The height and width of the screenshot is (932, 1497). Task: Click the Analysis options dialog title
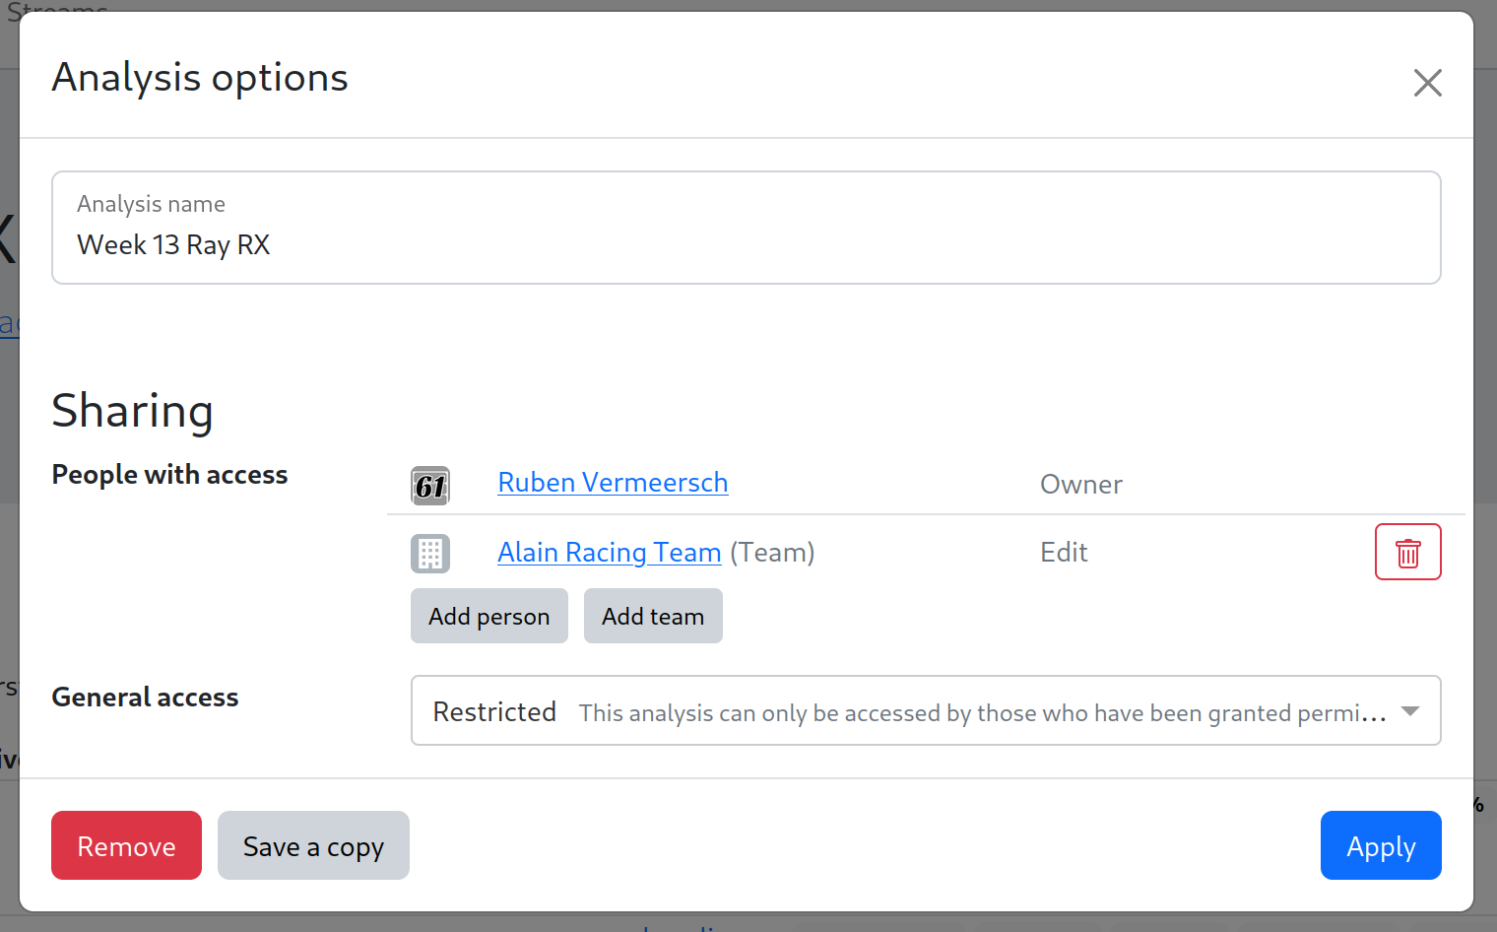pyautogui.click(x=200, y=78)
